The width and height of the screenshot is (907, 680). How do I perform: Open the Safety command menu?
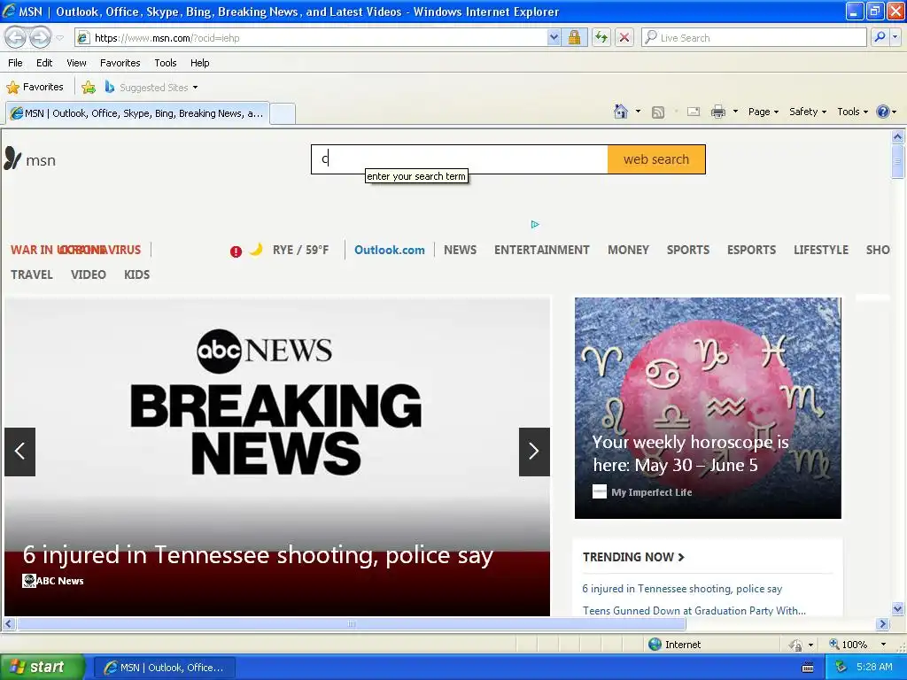click(808, 112)
